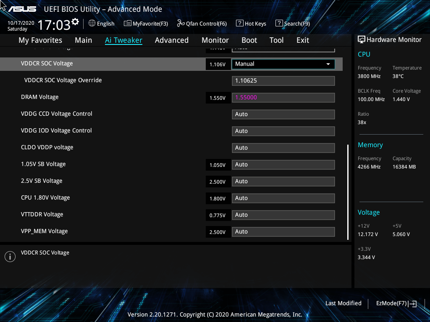The width and height of the screenshot is (430, 322).
Task: Click the Memory Frequency 4266 MHz value
Action: click(x=369, y=167)
